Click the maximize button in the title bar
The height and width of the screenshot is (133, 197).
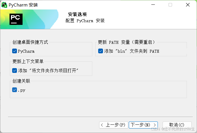(170, 5)
